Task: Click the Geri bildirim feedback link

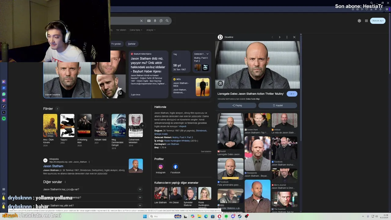Action: coord(206,152)
